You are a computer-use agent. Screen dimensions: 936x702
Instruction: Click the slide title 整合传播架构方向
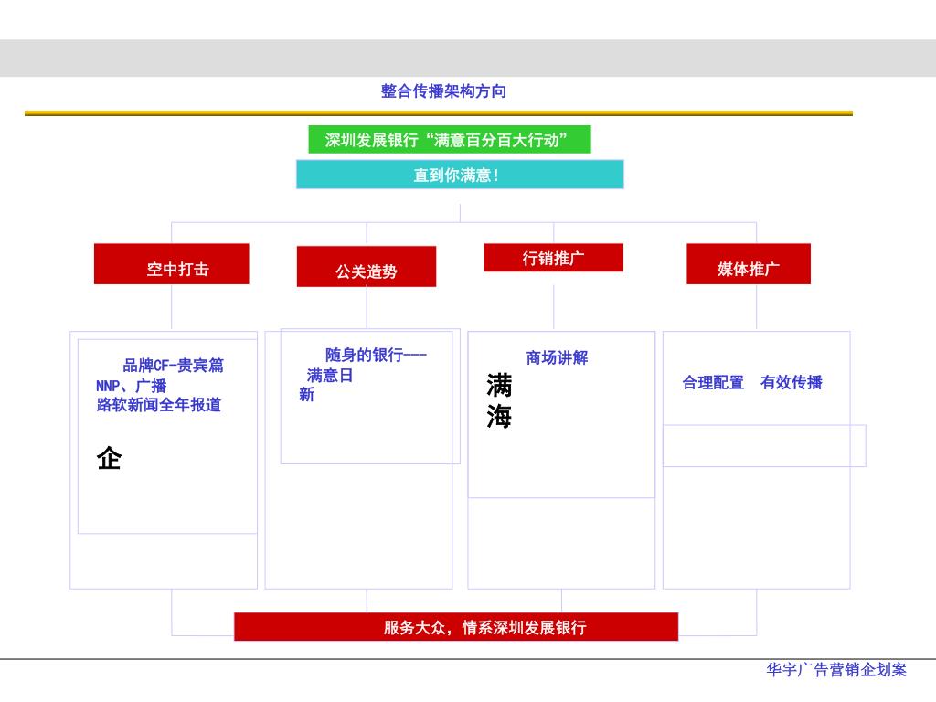[x=443, y=91]
